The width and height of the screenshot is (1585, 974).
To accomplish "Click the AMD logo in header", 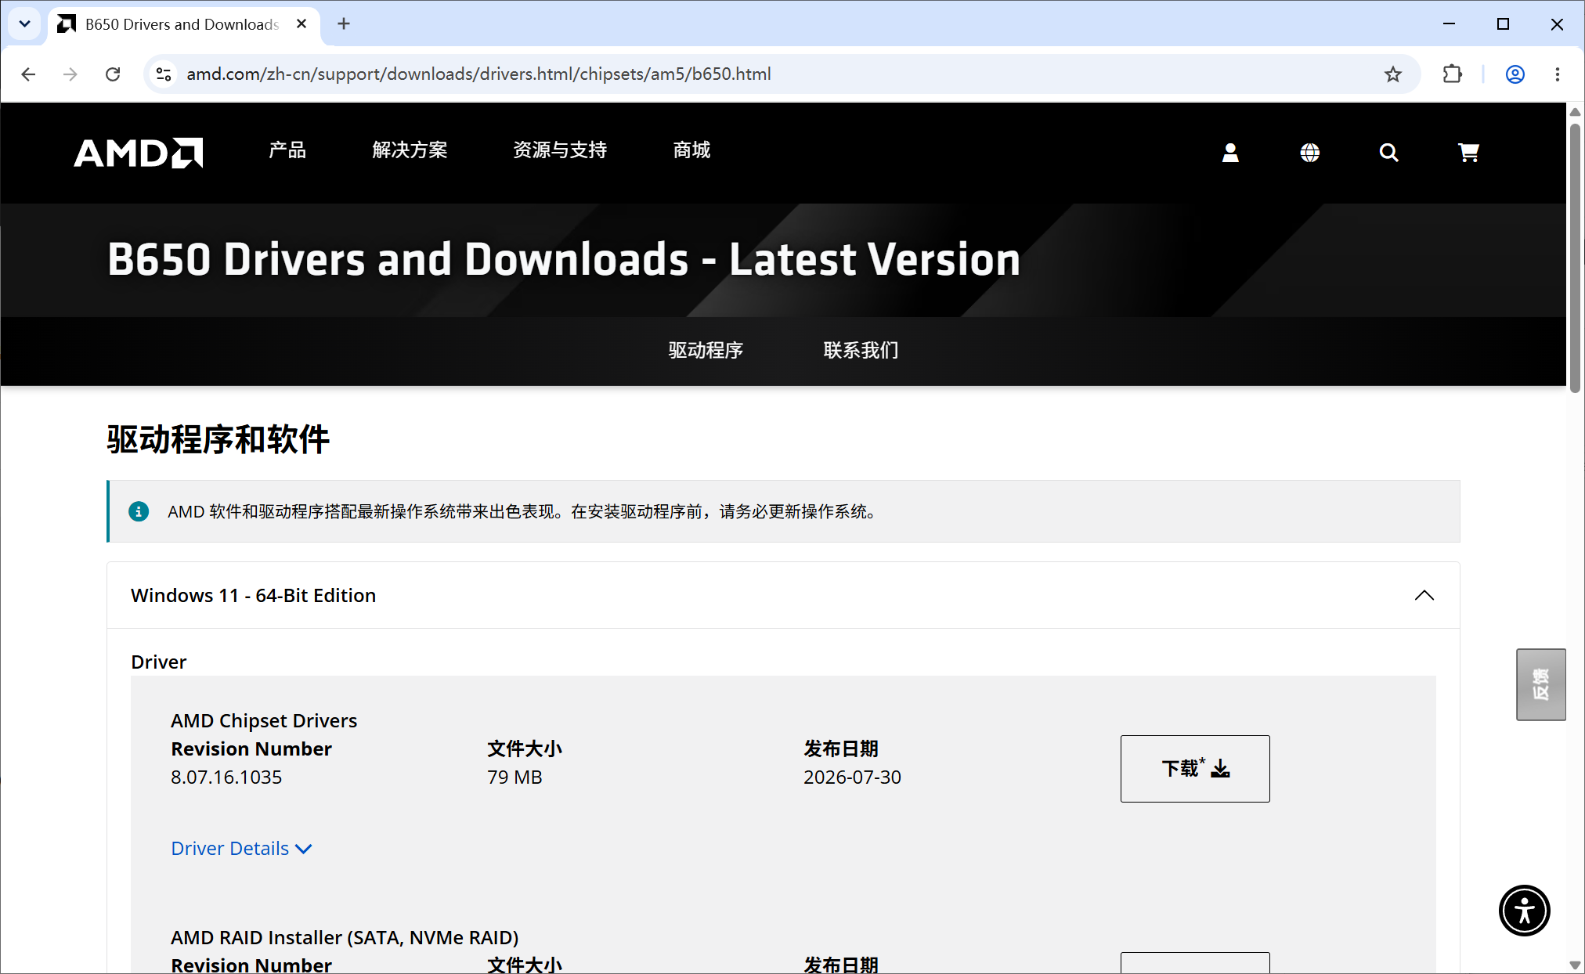I will point(139,153).
